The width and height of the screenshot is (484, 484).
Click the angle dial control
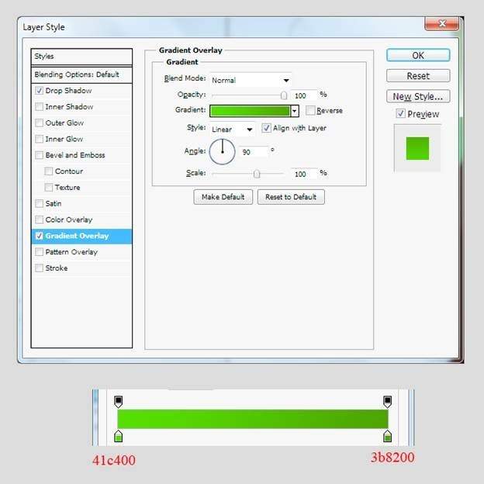[222, 151]
